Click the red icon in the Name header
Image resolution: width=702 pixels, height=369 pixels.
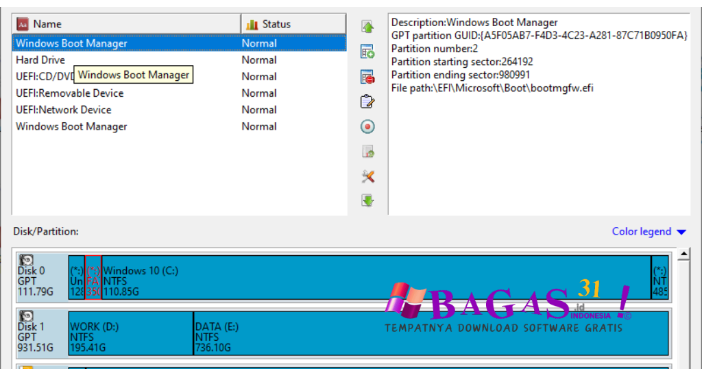click(23, 24)
